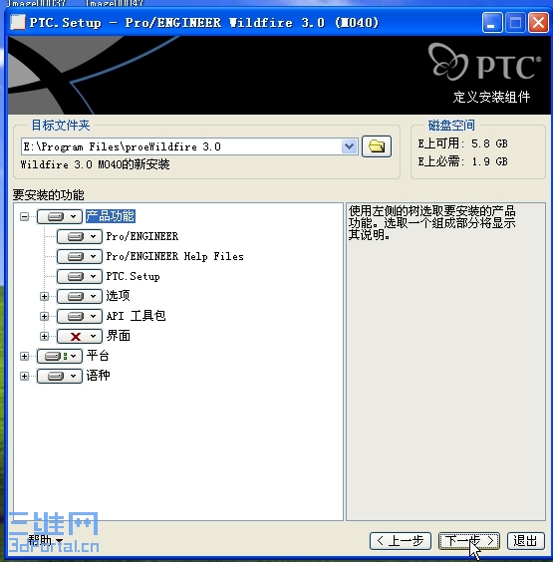Viewport: 553px width, 562px height.
Task: Select the 语种 tree label
Action: 98,376
